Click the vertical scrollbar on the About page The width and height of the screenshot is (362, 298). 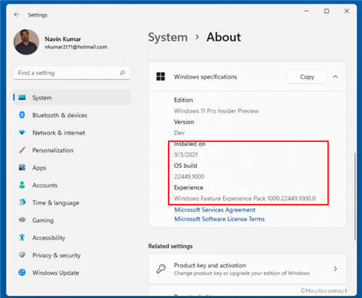(x=355, y=196)
